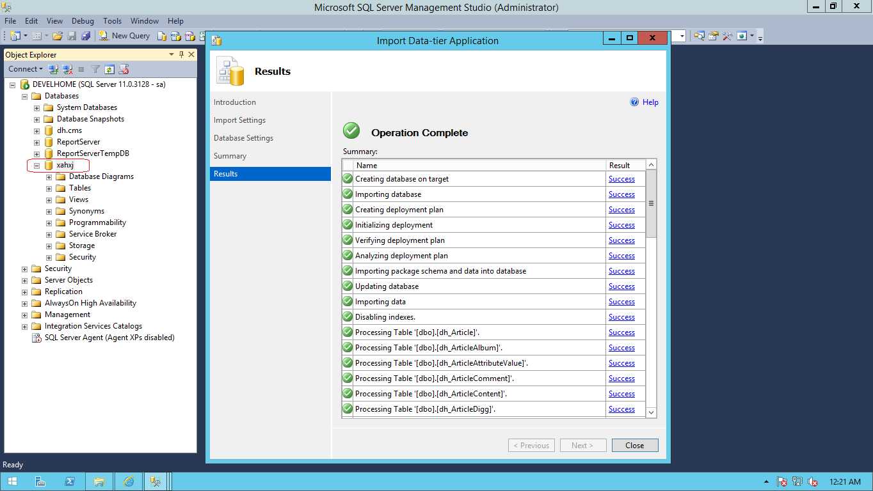Open the View menu
This screenshot has height=491, width=873.
[x=55, y=20]
